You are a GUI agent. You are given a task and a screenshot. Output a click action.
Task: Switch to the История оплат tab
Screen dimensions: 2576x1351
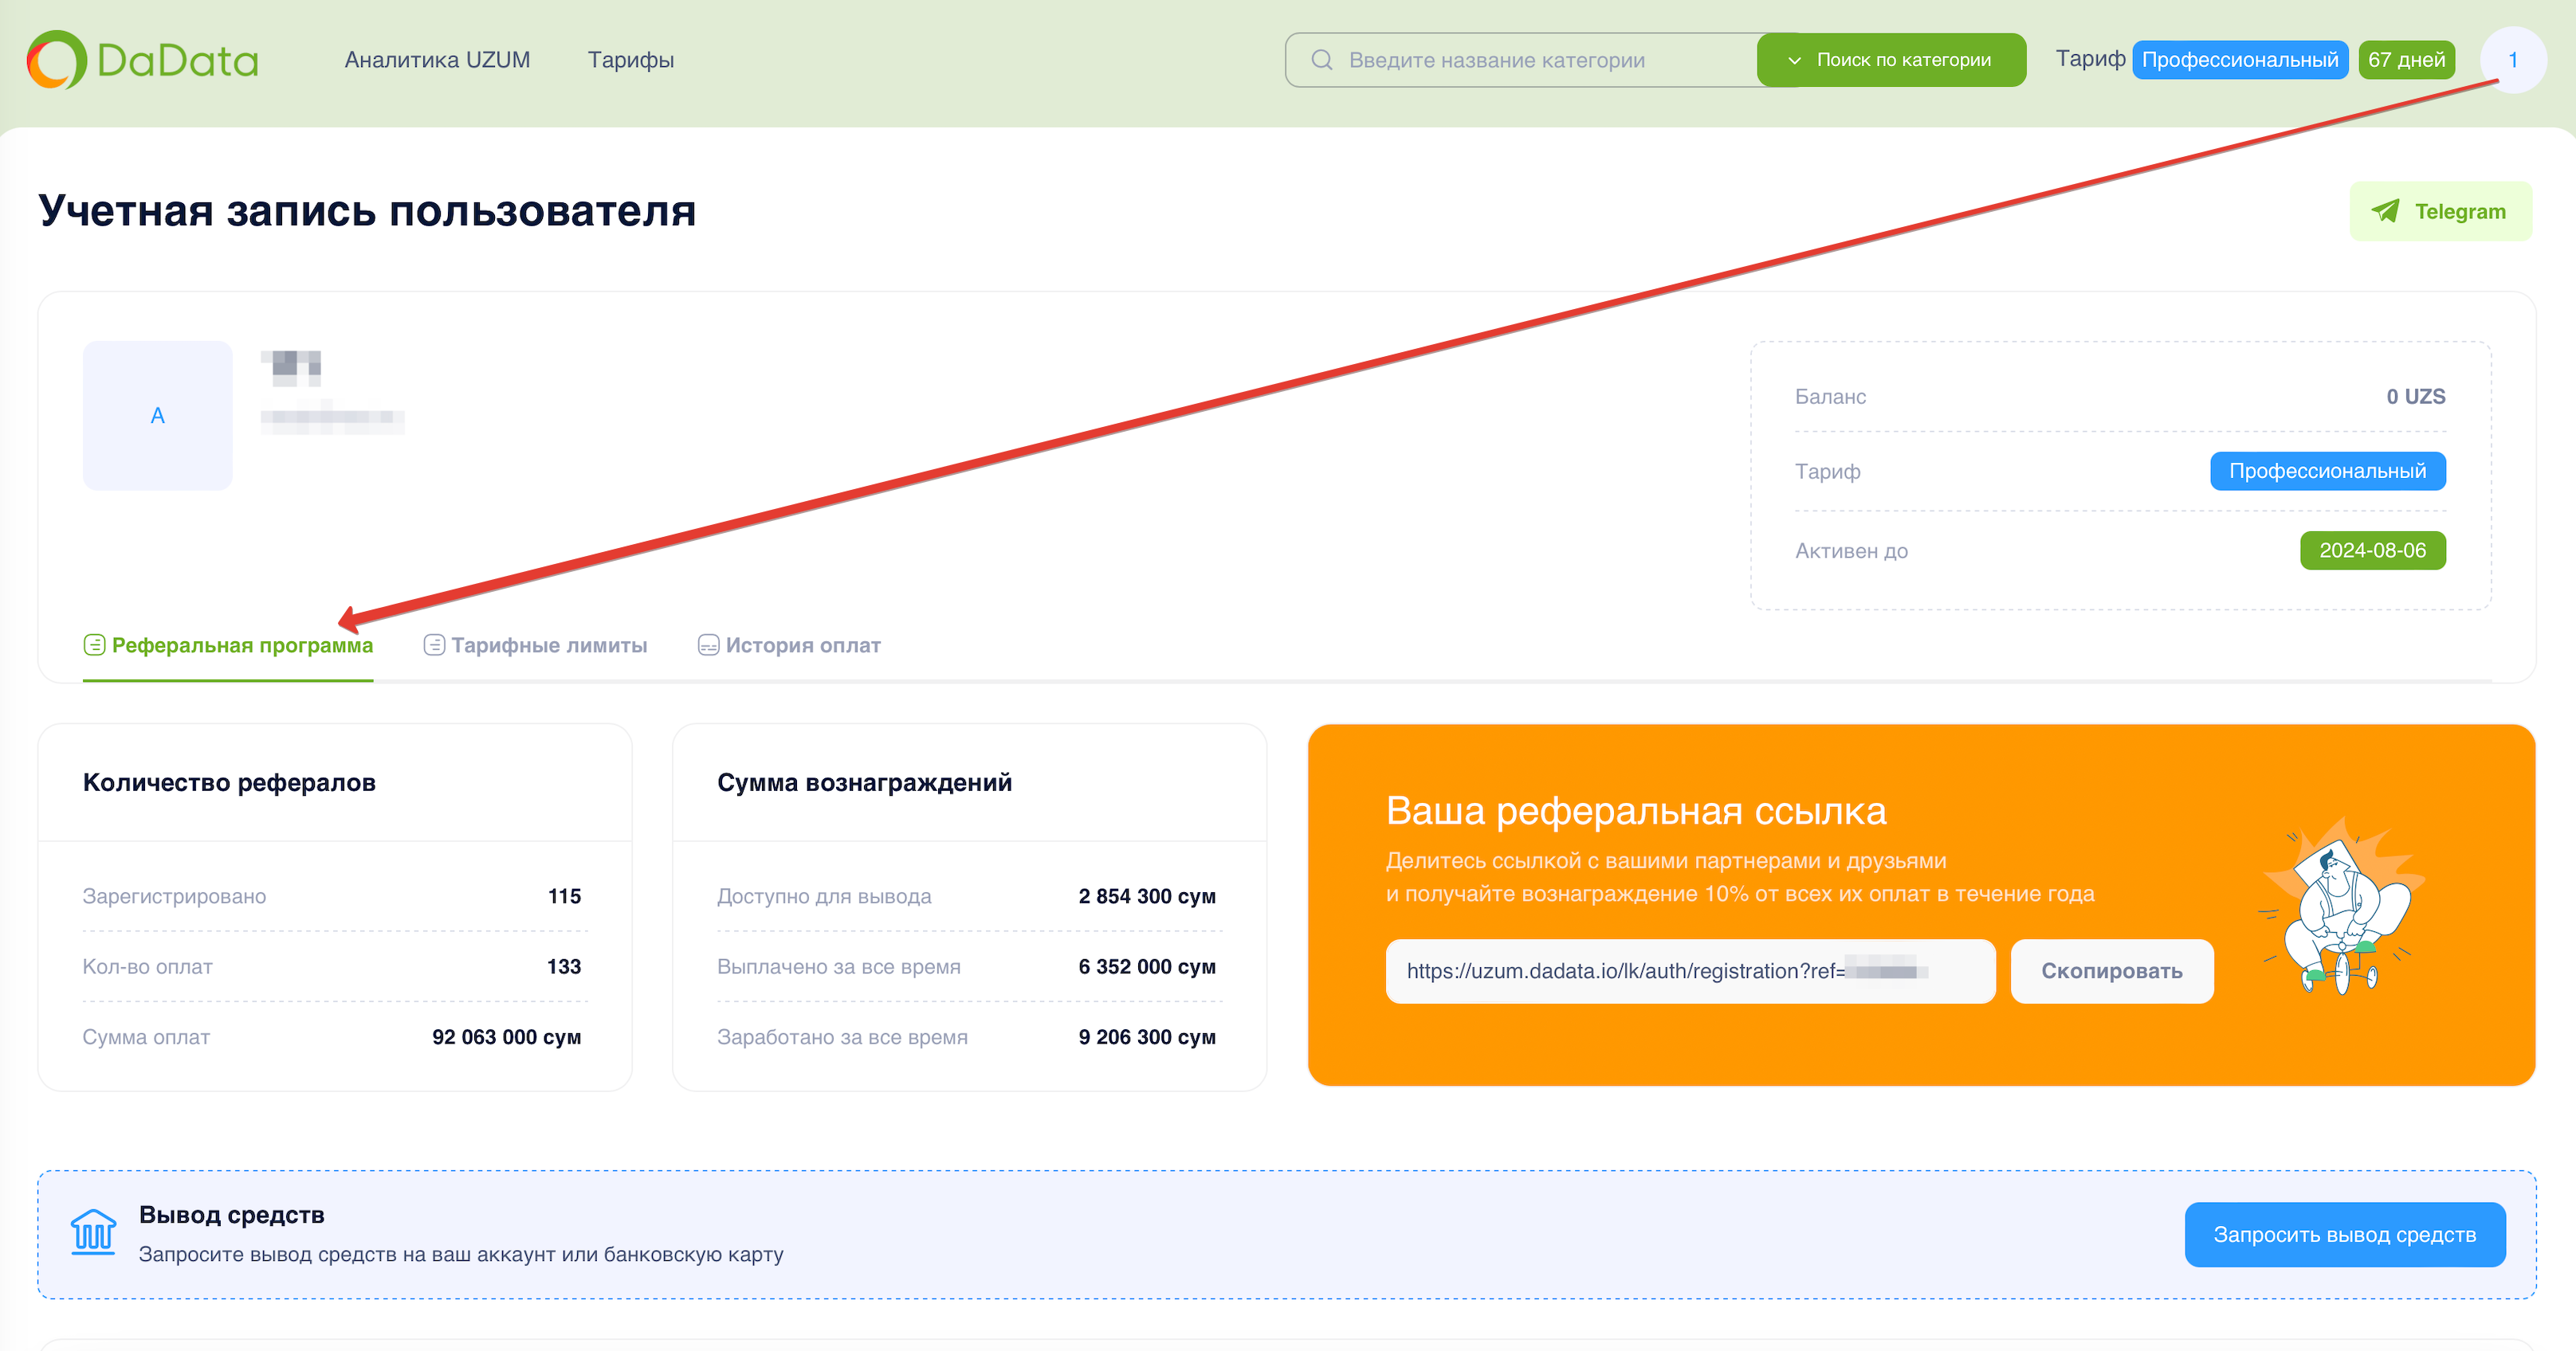pos(789,645)
